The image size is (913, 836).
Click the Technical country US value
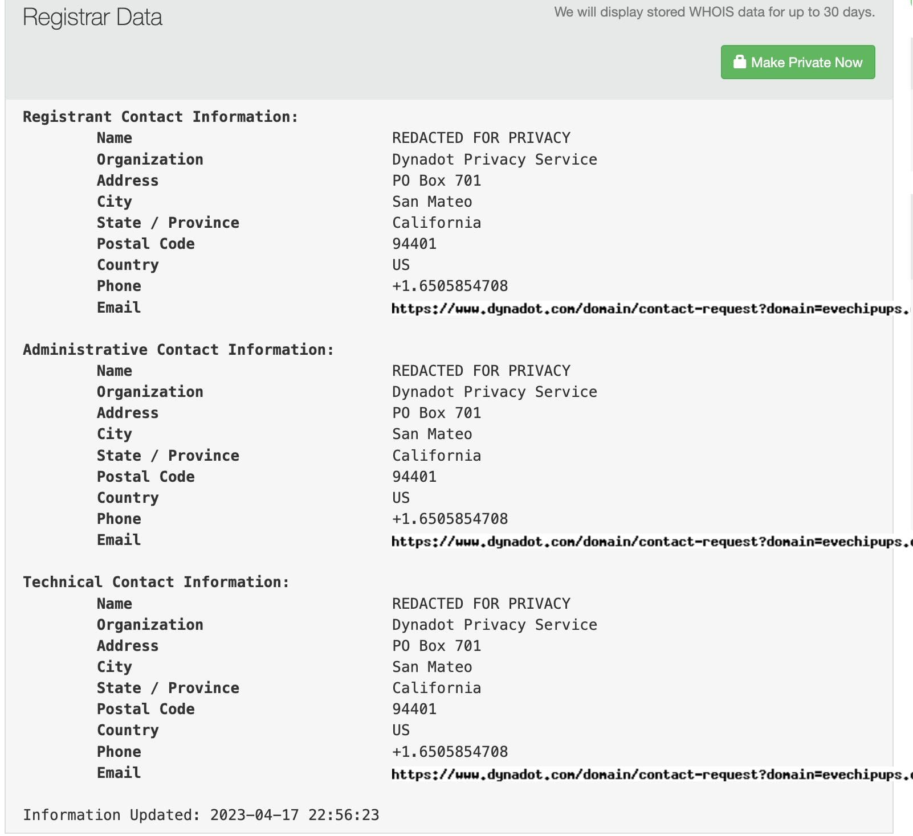click(x=401, y=730)
